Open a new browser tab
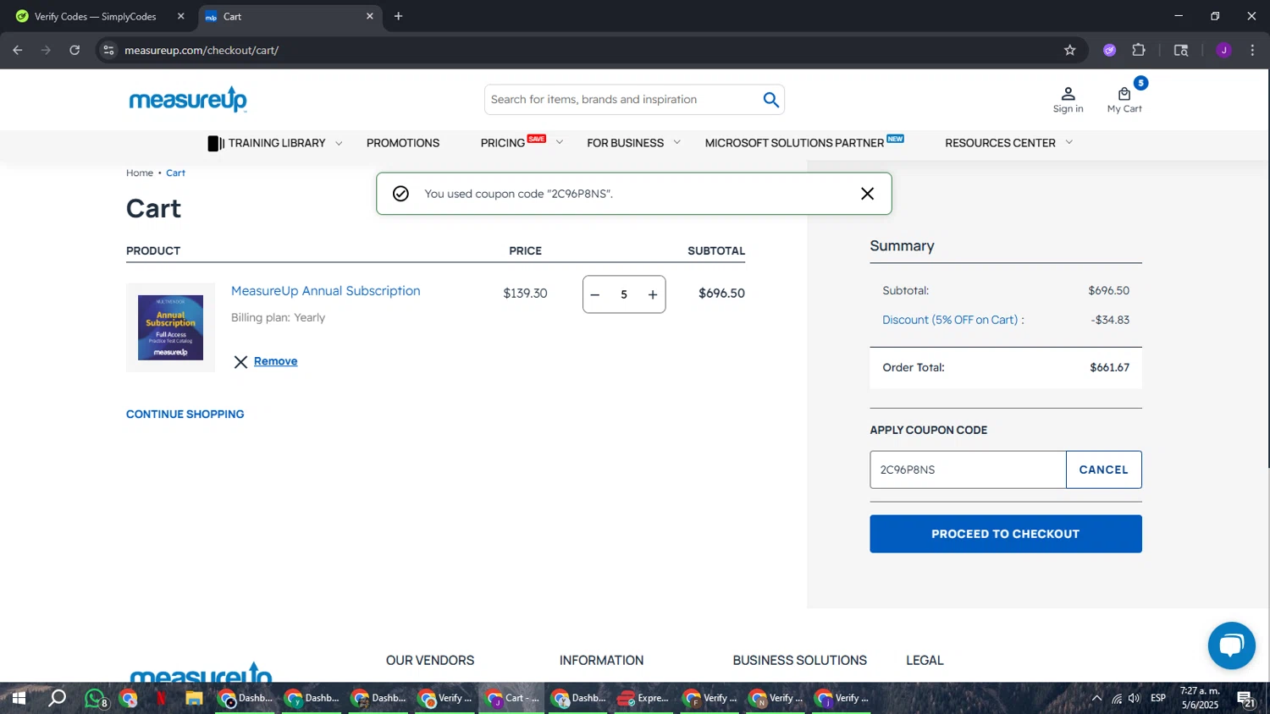 399,16
